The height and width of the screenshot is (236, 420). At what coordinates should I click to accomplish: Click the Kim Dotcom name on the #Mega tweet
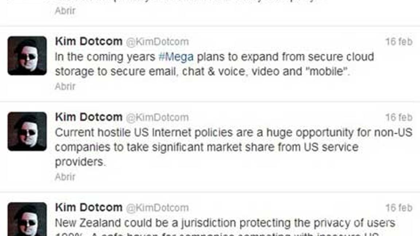point(89,42)
